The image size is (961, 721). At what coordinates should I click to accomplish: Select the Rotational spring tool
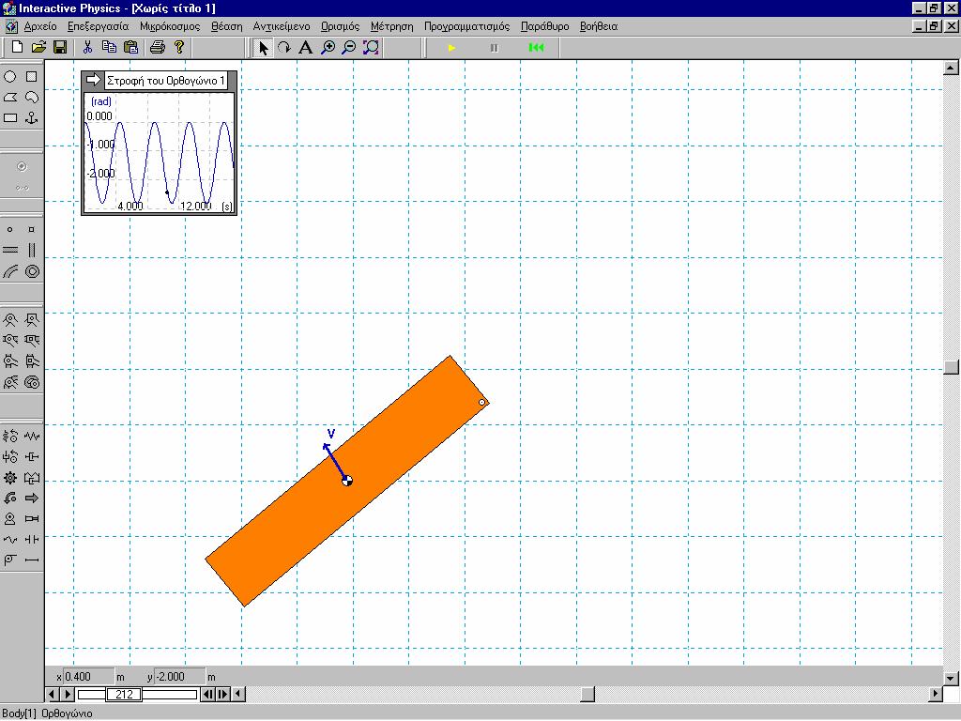pos(10,437)
